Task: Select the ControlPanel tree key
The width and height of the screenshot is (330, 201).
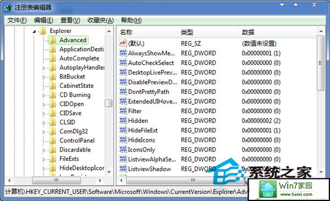Action: (77, 141)
